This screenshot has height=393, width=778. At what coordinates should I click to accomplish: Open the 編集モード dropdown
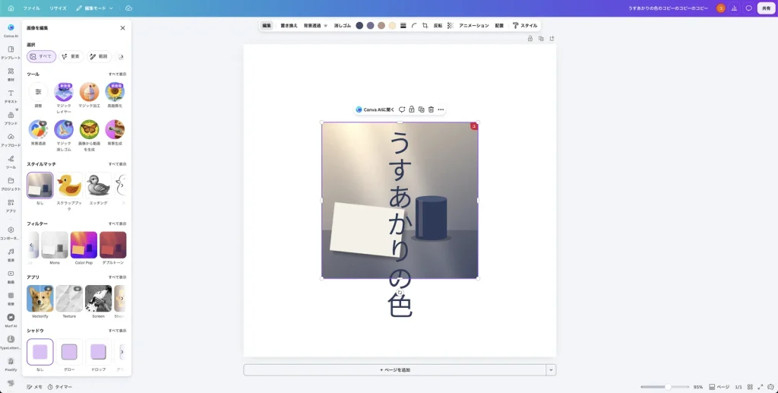pyautogui.click(x=95, y=8)
